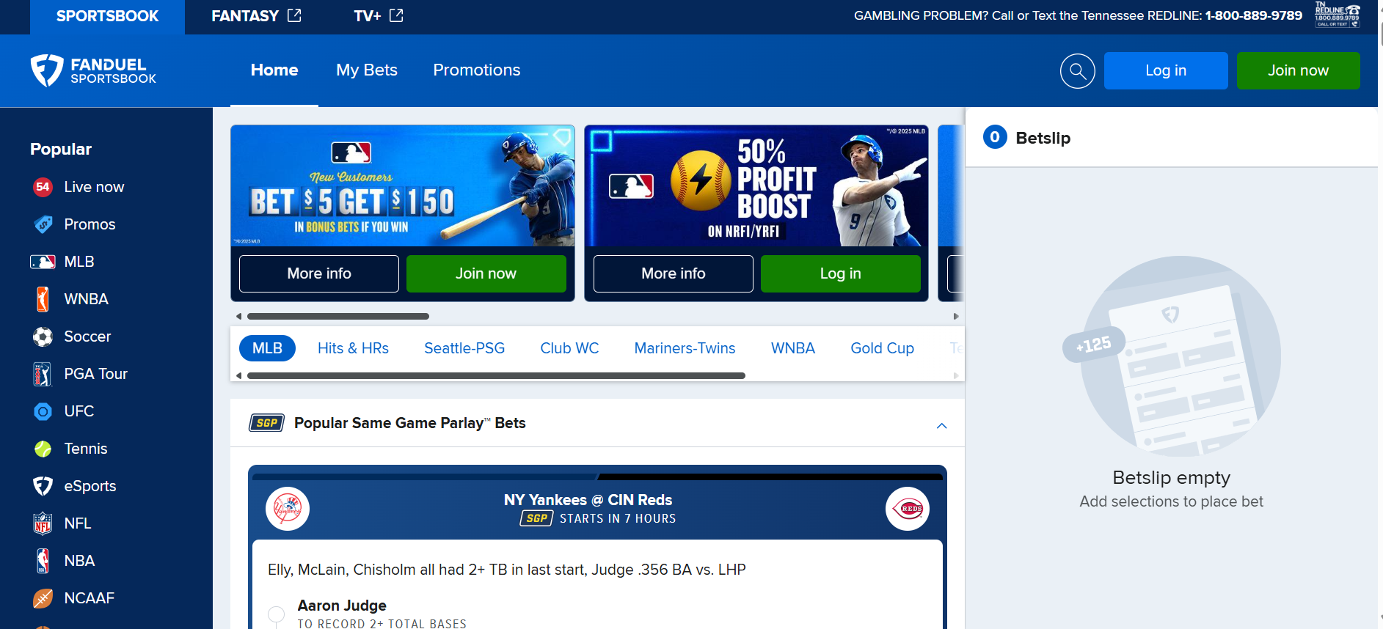
Task: Click the Live now count badge icon
Action: click(43, 187)
